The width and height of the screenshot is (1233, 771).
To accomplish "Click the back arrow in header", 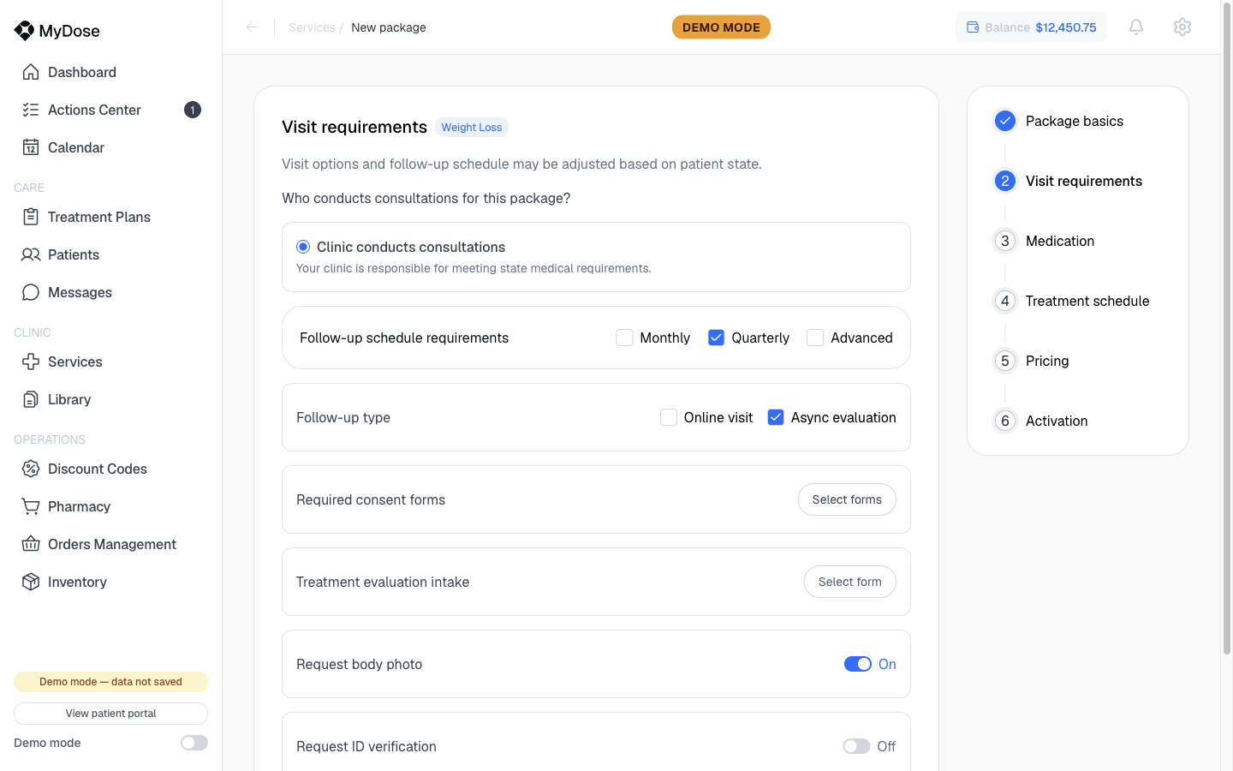I will [x=252, y=27].
